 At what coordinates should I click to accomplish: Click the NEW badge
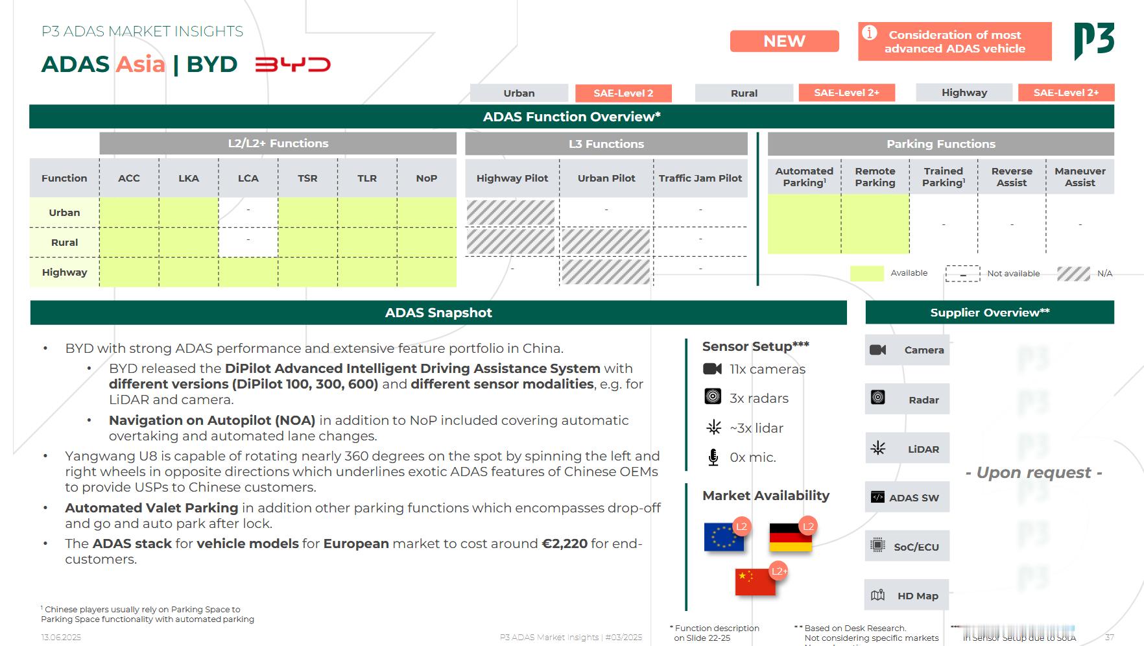coord(784,41)
